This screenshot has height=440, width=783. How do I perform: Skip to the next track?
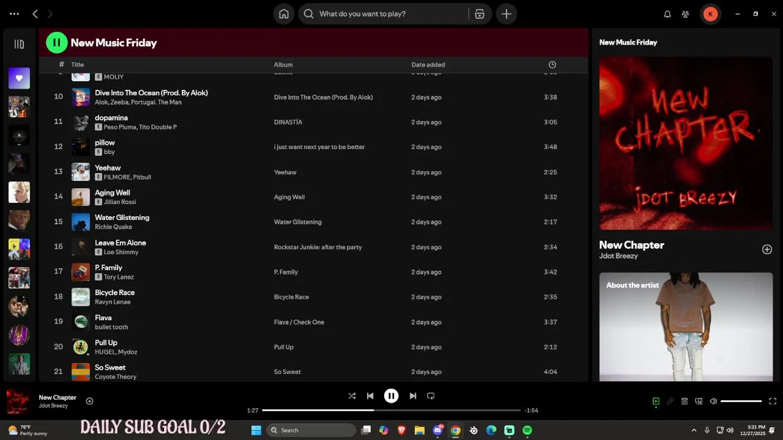413,396
